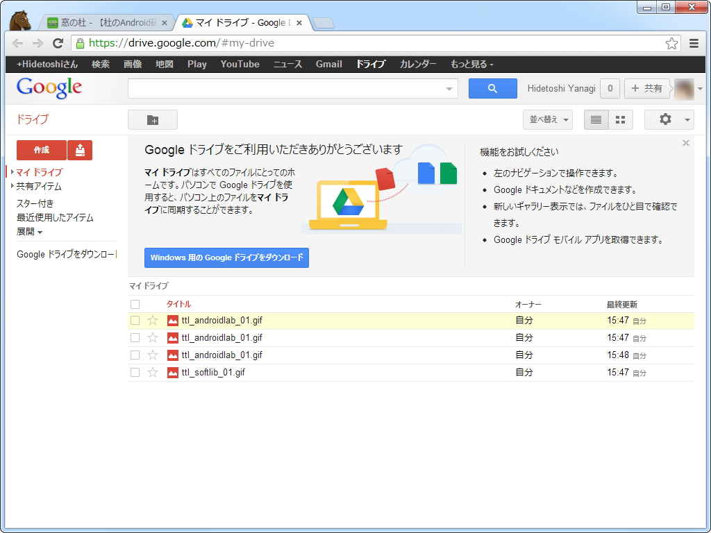Dismiss the feature tips panel with its X

(x=685, y=143)
